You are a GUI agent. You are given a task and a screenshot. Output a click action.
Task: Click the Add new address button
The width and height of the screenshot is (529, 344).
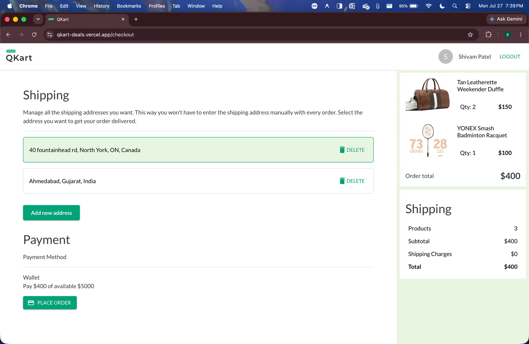click(x=52, y=213)
